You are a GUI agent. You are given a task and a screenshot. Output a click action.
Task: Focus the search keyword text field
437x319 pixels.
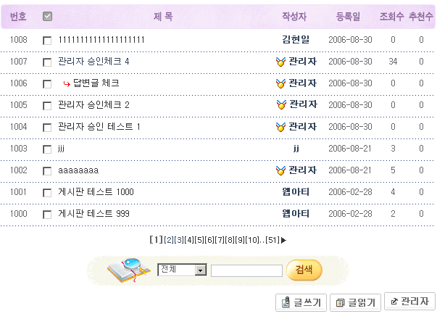tap(246, 270)
